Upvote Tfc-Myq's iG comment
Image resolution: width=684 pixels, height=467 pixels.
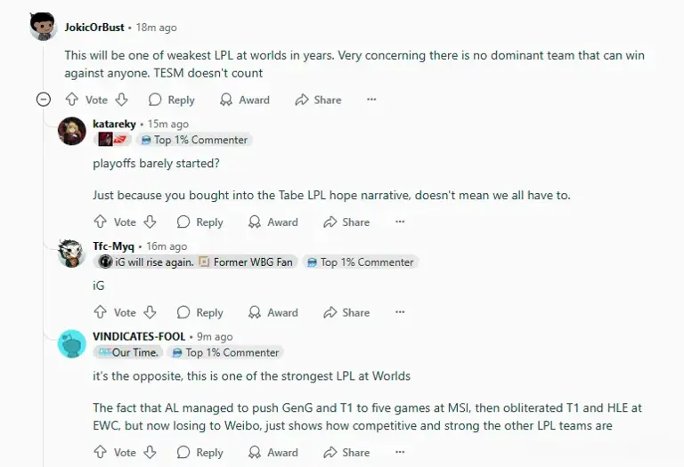(100, 312)
